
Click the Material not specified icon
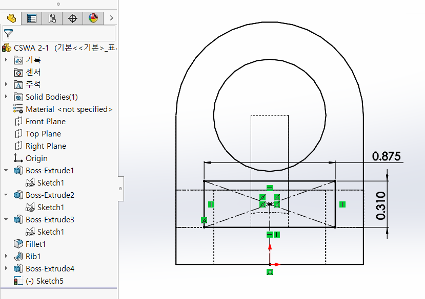point(18,109)
